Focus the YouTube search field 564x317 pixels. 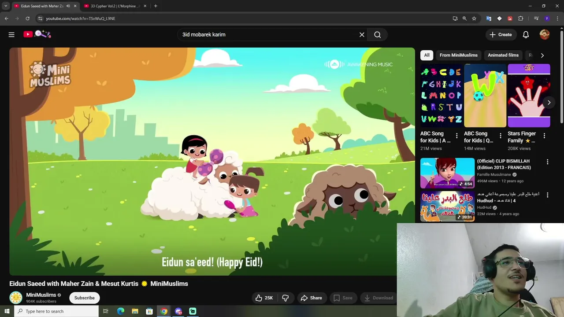pyautogui.click(x=268, y=34)
